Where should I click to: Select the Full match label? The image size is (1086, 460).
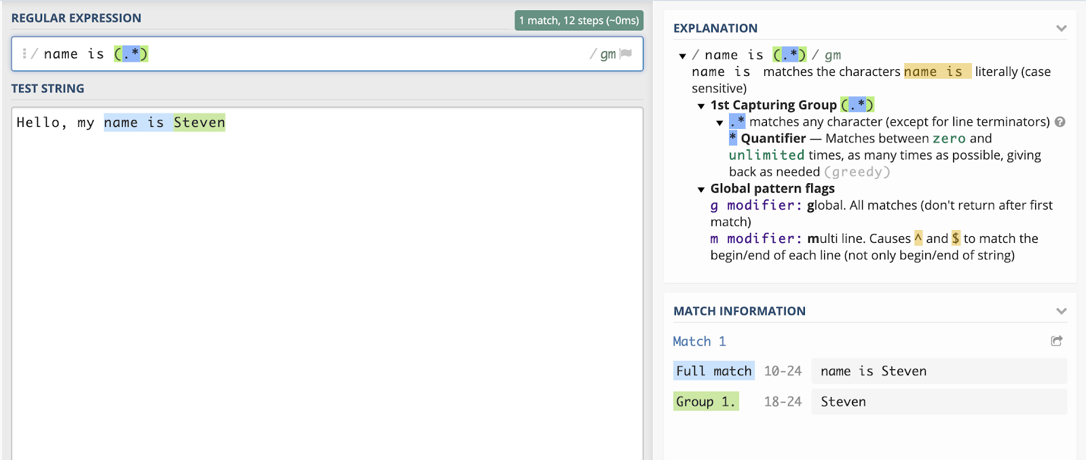point(714,371)
